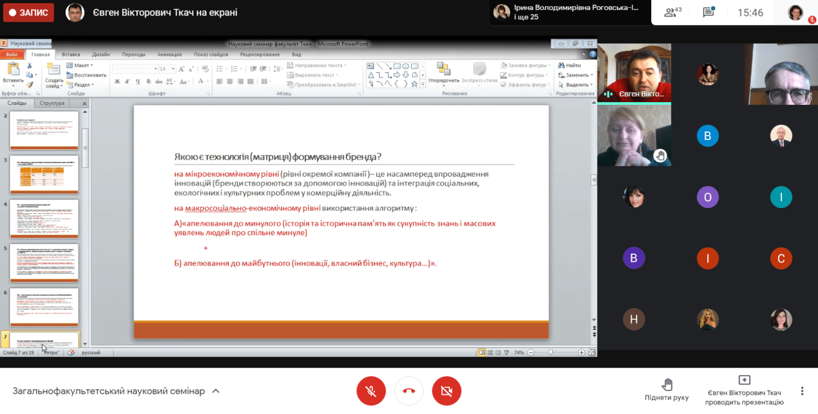Click the Найти find button
The image size is (818, 414).
coord(569,65)
